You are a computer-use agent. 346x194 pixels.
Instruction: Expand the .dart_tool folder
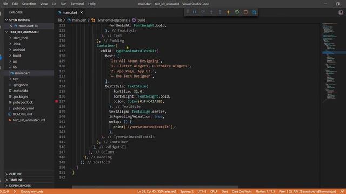click(20, 38)
